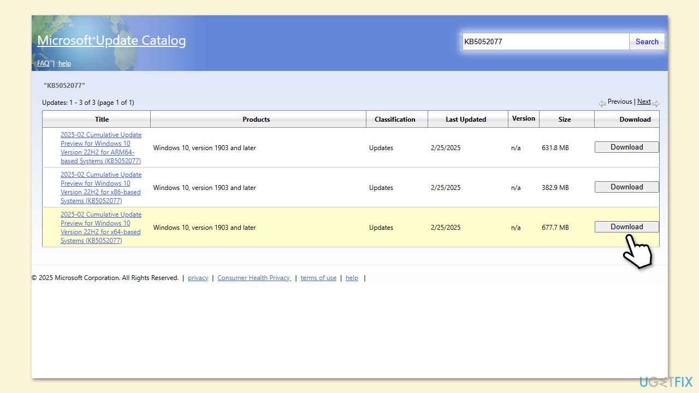Image resolution: width=699 pixels, height=393 pixels.
Task: Click the "KB5052077" search results heading
Action: click(64, 86)
